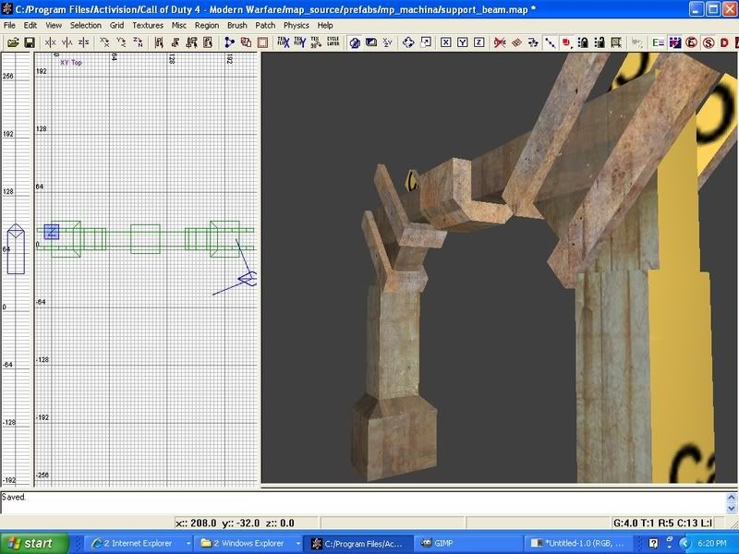
Task: Click the open padlock toolbar icon
Action: pos(600,42)
